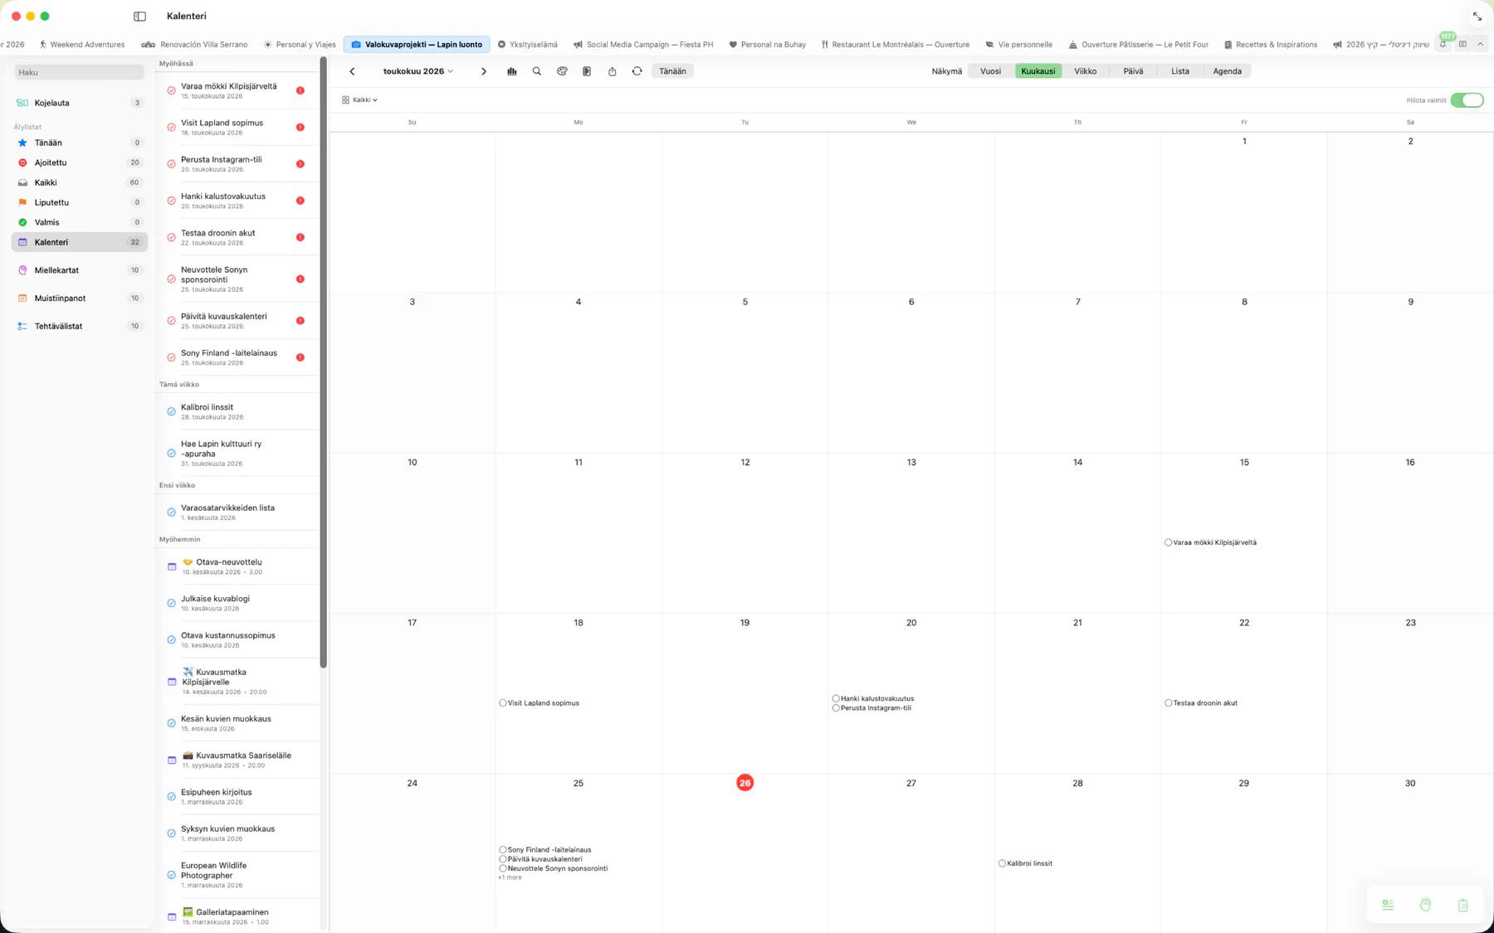Jump to today with Tänään button
The height and width of the screenshot is (933, 1494).
click(x=672, y=71)
